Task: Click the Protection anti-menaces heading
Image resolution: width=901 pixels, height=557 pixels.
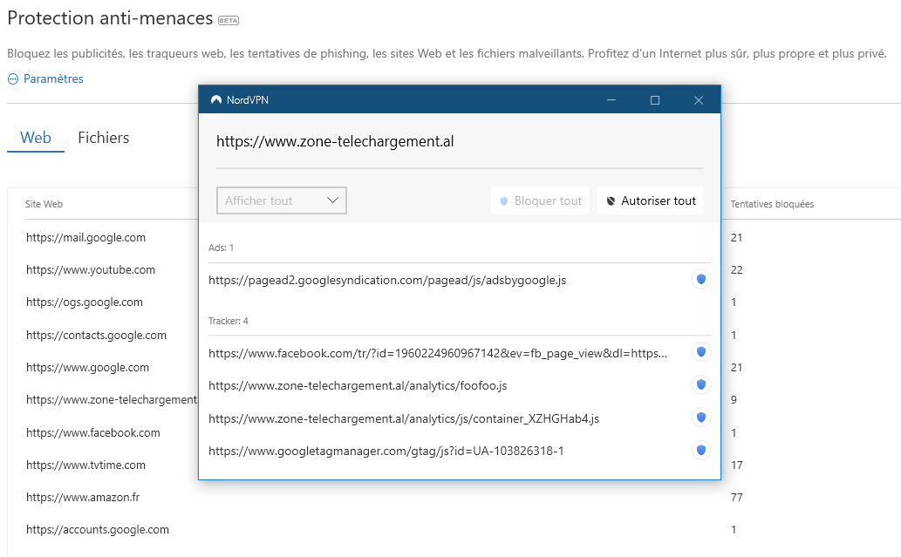Action: (110, 17)
